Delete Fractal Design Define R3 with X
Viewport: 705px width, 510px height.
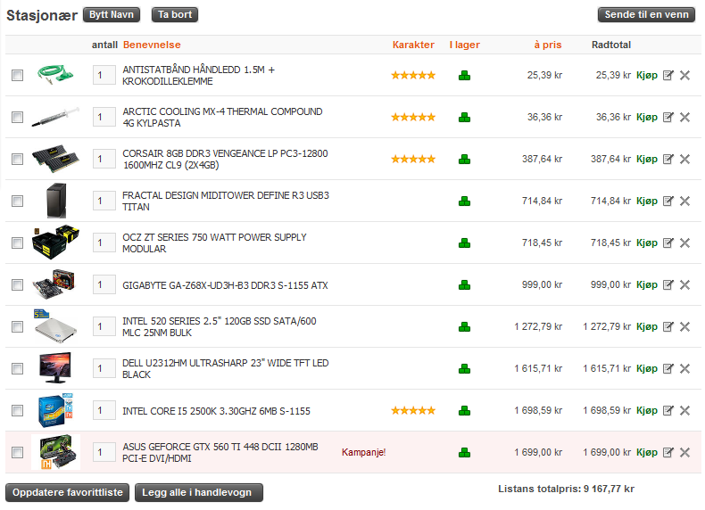pos(684,201)
